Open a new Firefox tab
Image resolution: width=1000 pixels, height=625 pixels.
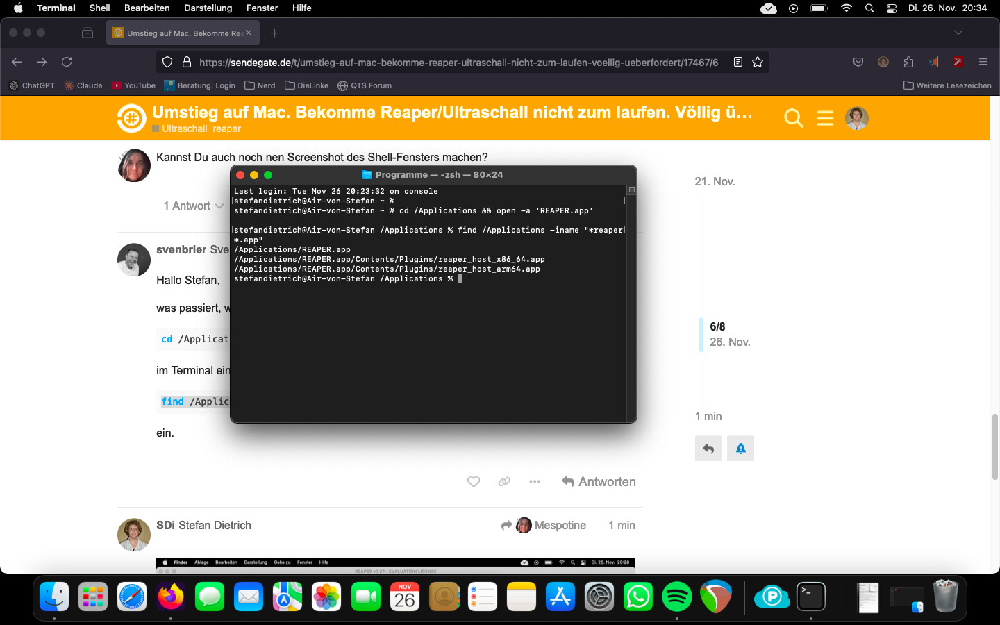pyautogui.click(x=275, y=33)
